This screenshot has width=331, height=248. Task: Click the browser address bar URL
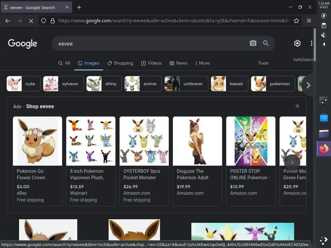pos(174,21)
